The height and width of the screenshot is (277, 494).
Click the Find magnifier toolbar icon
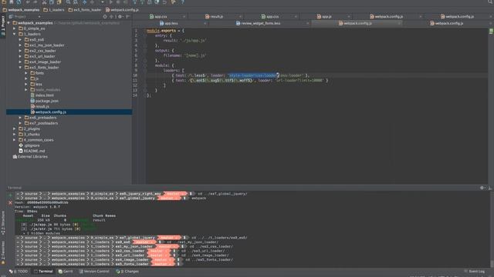click(68, 2)
